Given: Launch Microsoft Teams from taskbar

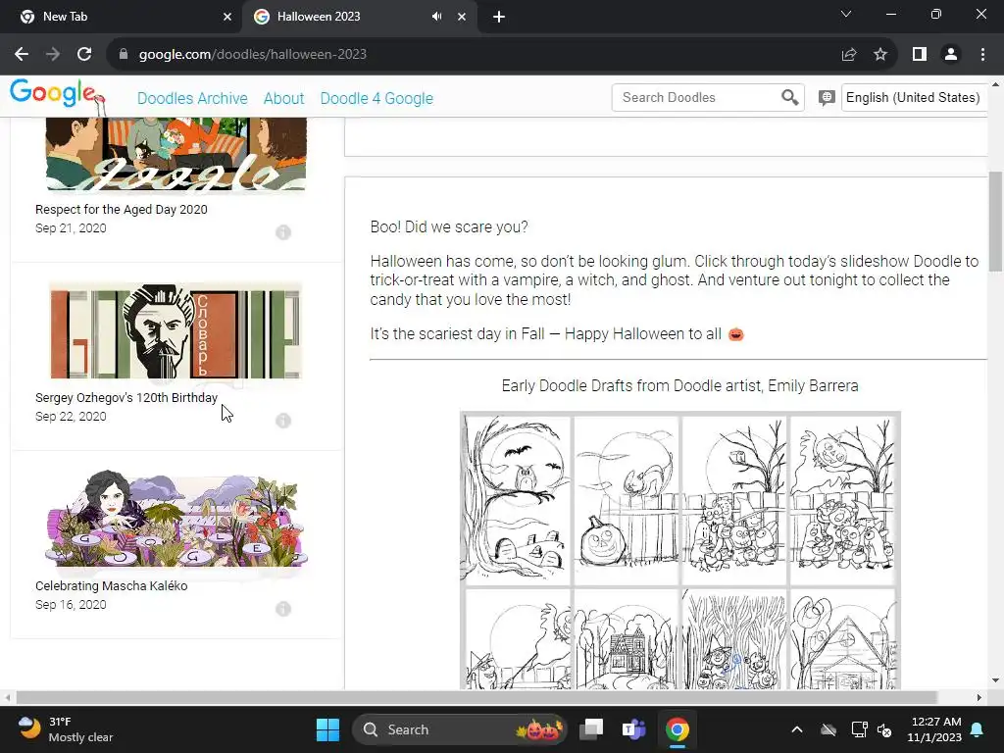Looking at the screenshot, I should (633, 729).
